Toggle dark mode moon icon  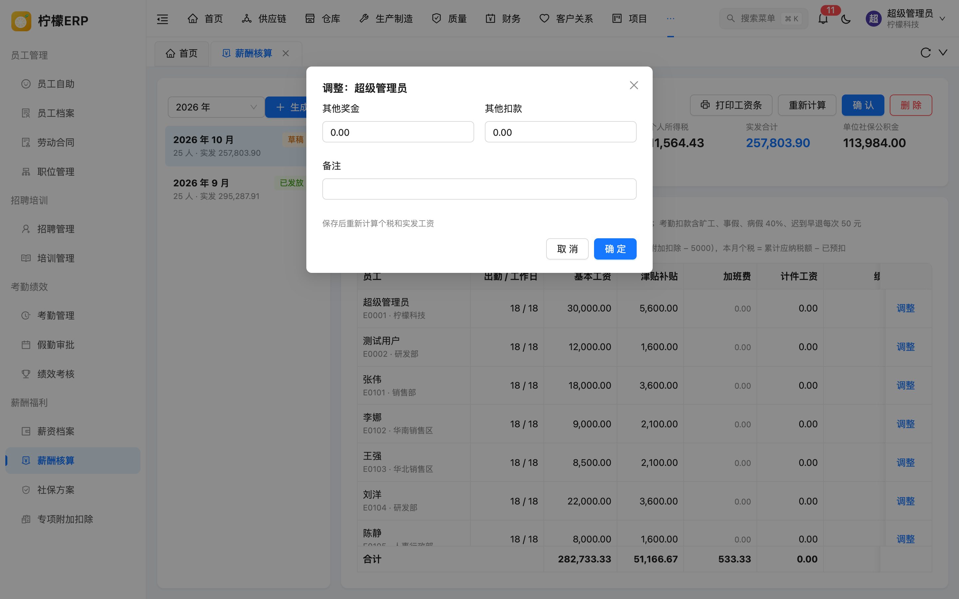(x=846, y=19)
